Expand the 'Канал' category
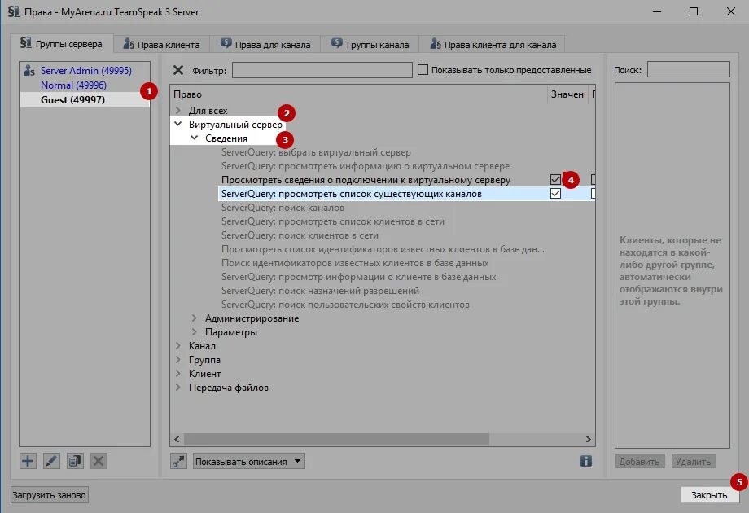The height and width of the screenshot is (513, 749). 178,346
